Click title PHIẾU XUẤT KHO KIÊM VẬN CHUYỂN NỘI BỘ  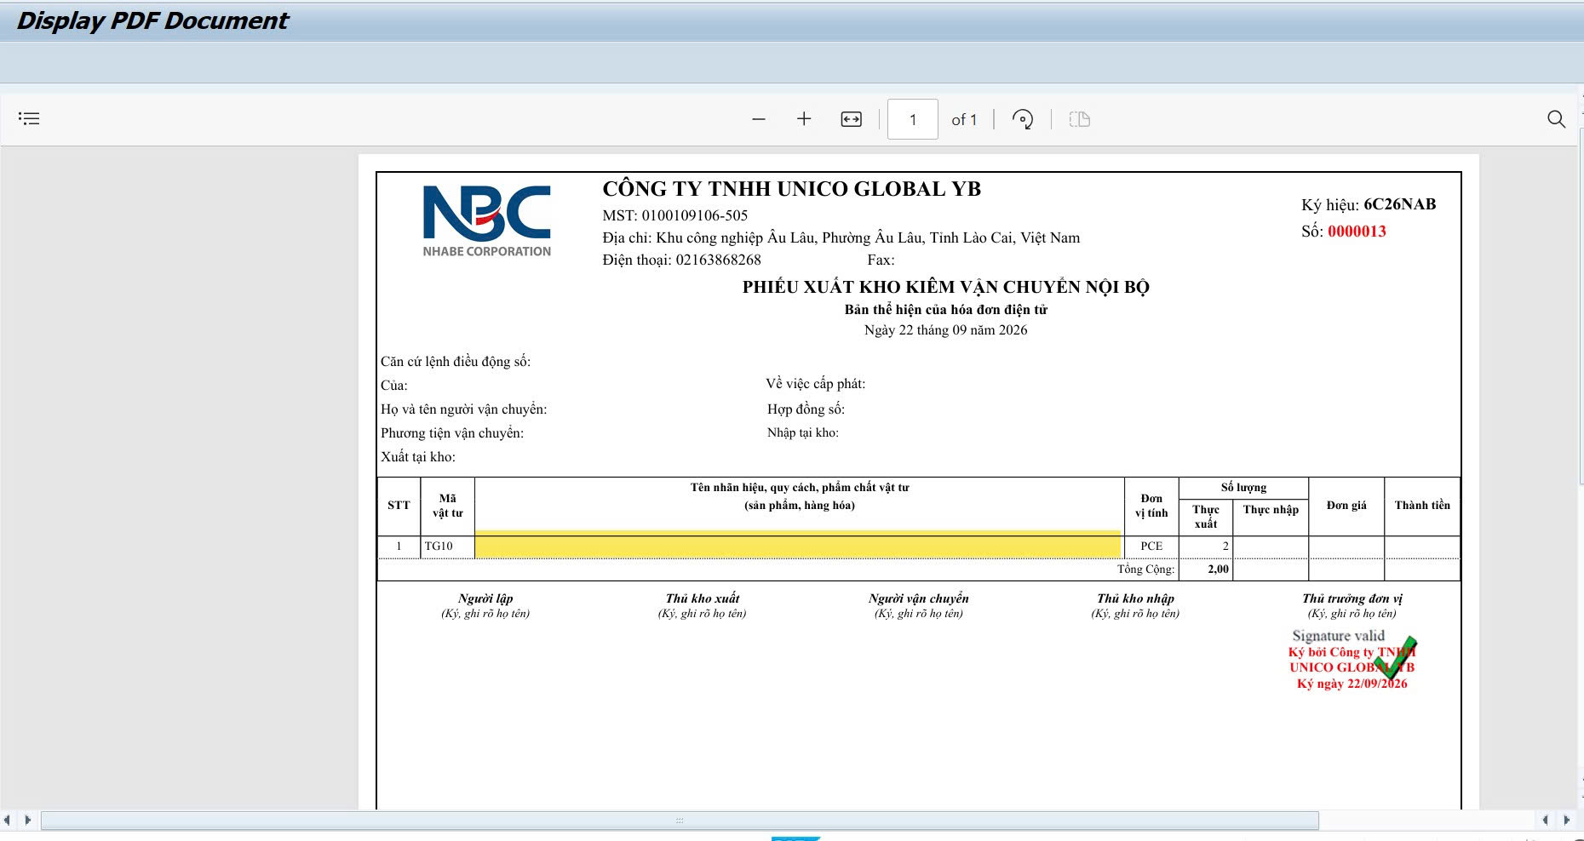click(x=946, y=287)
